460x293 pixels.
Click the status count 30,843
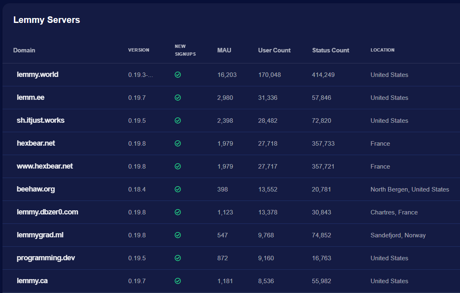click(x=321, y=212)
